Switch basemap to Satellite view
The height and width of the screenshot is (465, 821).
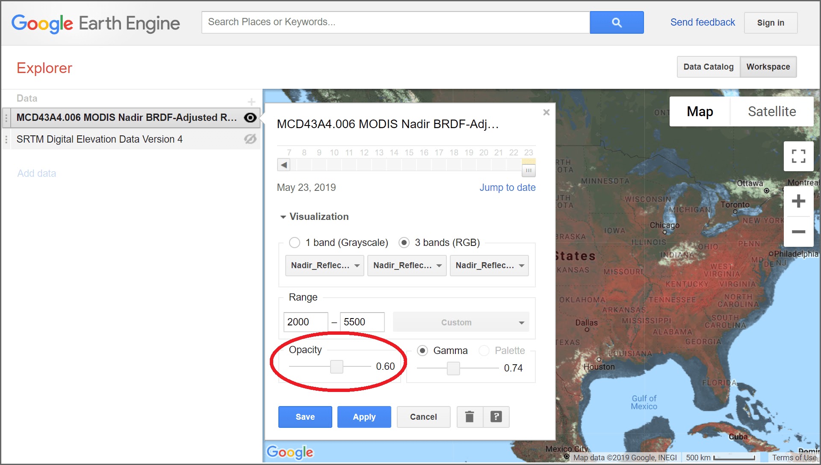(772, 111)
